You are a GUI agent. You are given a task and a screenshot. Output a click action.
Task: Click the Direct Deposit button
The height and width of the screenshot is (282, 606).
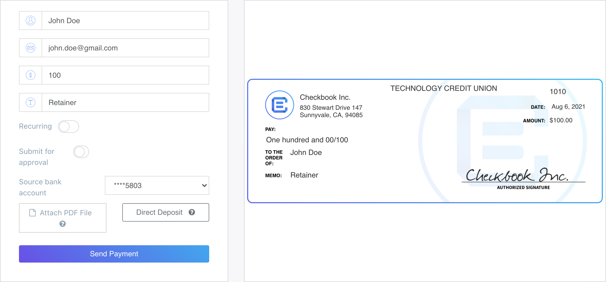pos(166,212)
